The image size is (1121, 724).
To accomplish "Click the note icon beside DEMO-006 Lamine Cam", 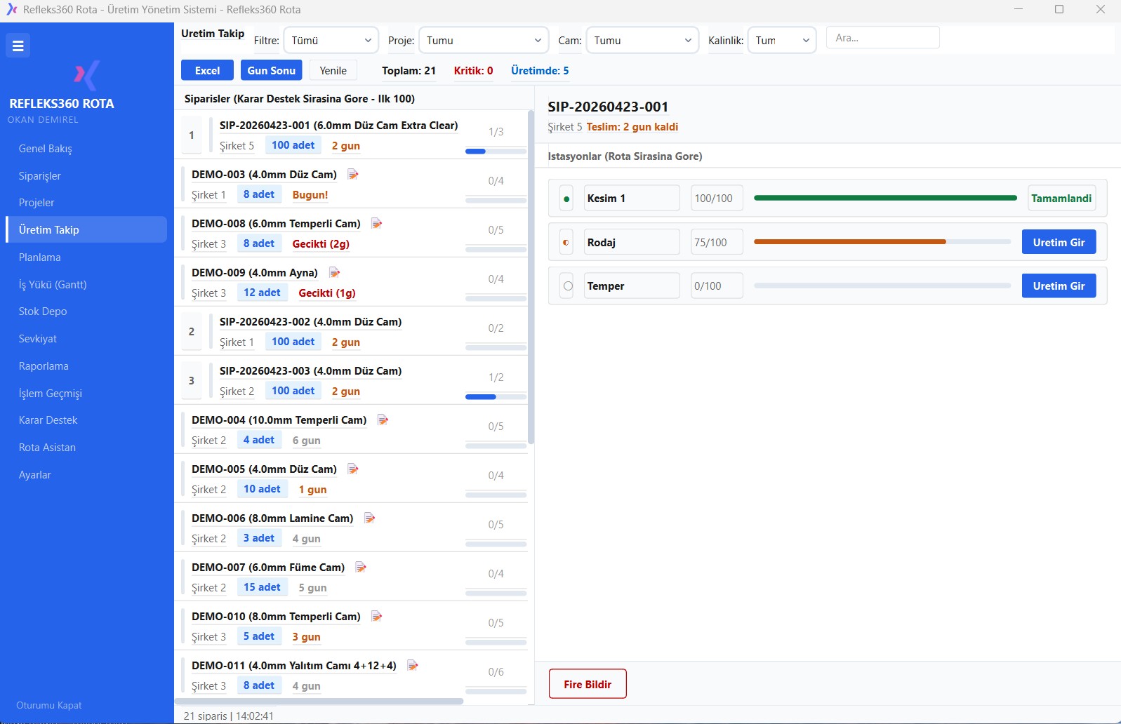I will pyautogui.click(x=370, y=518).
